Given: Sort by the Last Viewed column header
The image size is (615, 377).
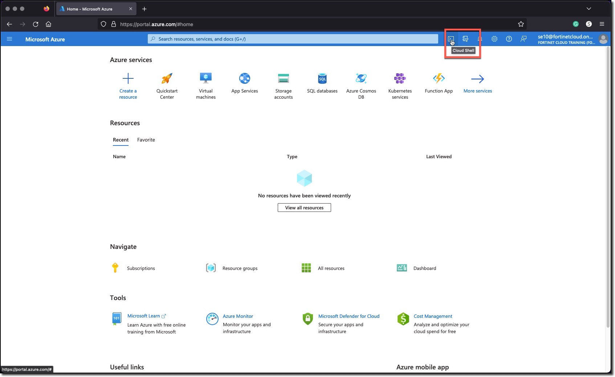Looking at the screenshot, I should pyautogui.click(x=439, y=156).
